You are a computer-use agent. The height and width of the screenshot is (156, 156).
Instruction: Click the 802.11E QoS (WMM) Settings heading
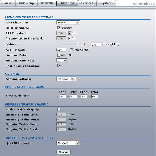(x=29, y=138)
